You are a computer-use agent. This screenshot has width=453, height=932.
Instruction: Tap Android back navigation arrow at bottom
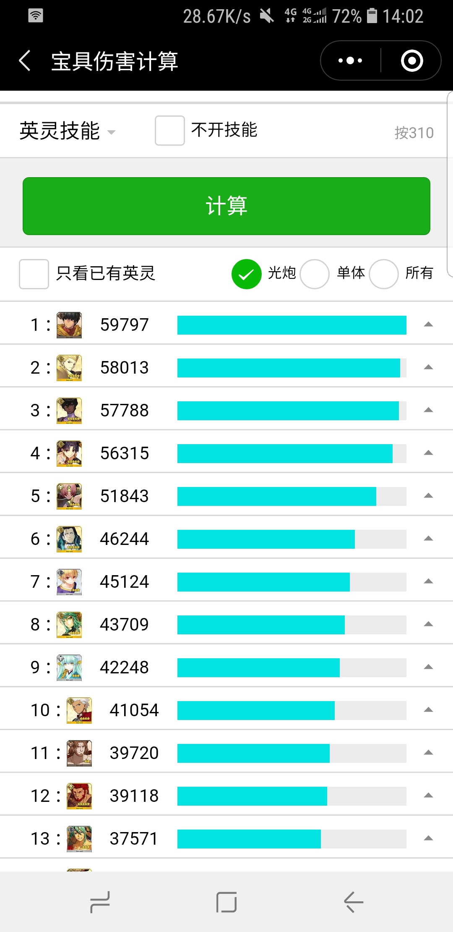[x=354, y=902]
